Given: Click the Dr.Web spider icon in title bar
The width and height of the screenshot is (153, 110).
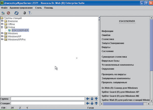Looking at the screenshot, I should [x=2, y=3].
